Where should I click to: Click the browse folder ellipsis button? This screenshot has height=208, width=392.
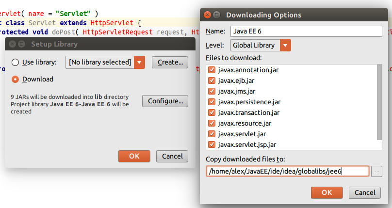378,171
